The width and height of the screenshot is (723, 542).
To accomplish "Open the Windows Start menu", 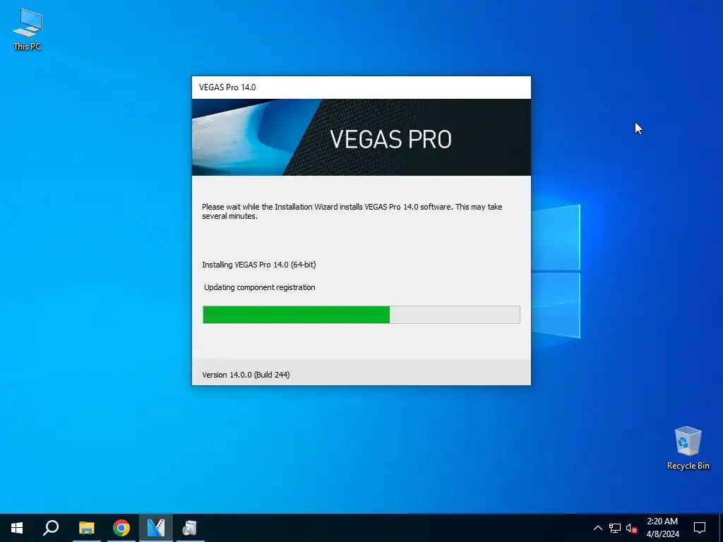I will 17,528.
